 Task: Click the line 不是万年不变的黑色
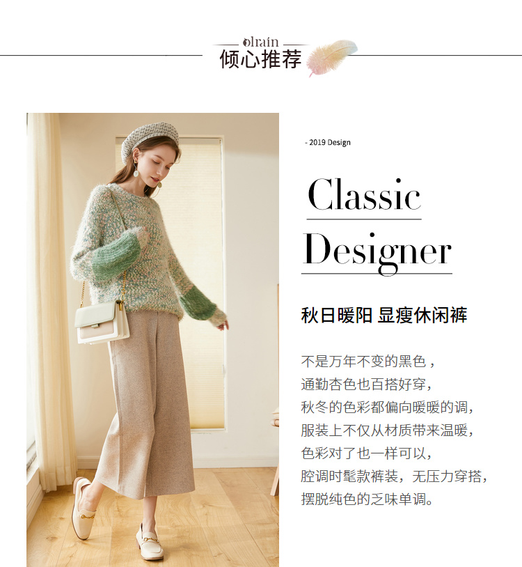(x=367, y=362)
